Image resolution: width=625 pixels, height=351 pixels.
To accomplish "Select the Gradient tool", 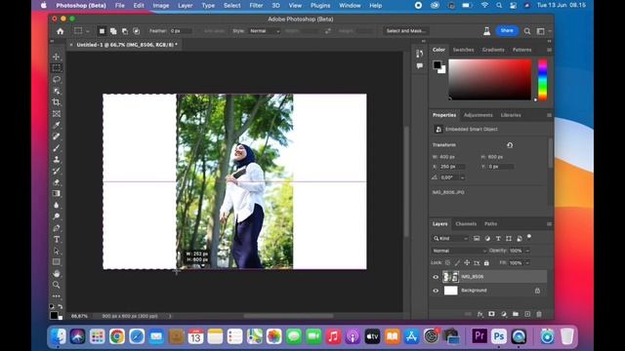I will point(57,193).
